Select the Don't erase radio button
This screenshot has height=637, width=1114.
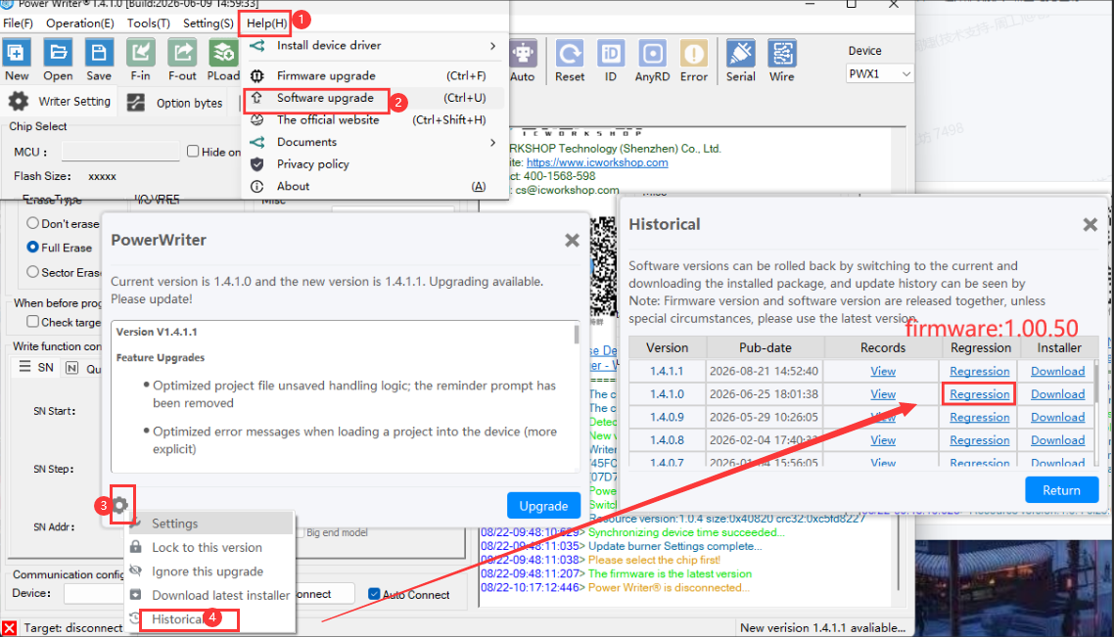[x=32, y=223]
